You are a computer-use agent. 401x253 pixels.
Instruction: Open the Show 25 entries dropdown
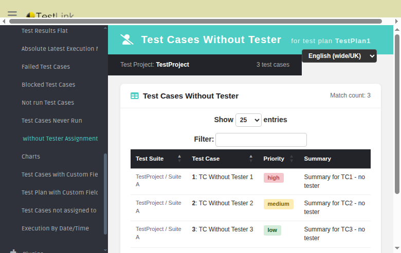pyautogui.click(x=248, y=120)
